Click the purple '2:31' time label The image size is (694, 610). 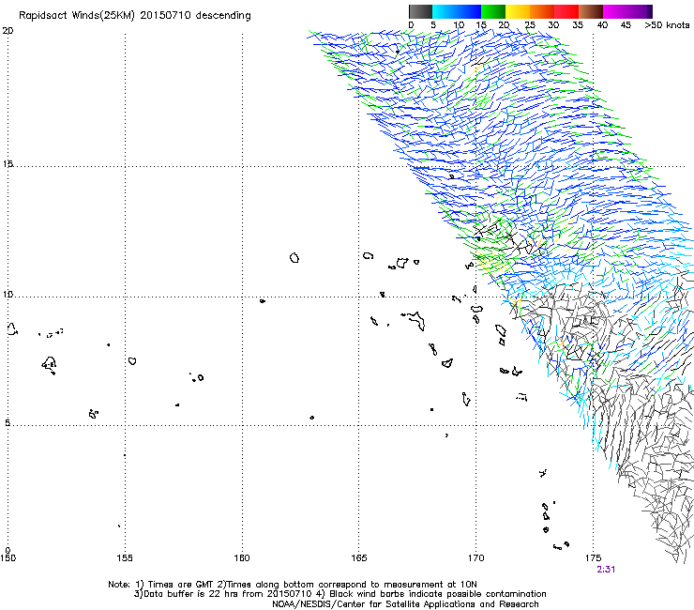point(606,570)
